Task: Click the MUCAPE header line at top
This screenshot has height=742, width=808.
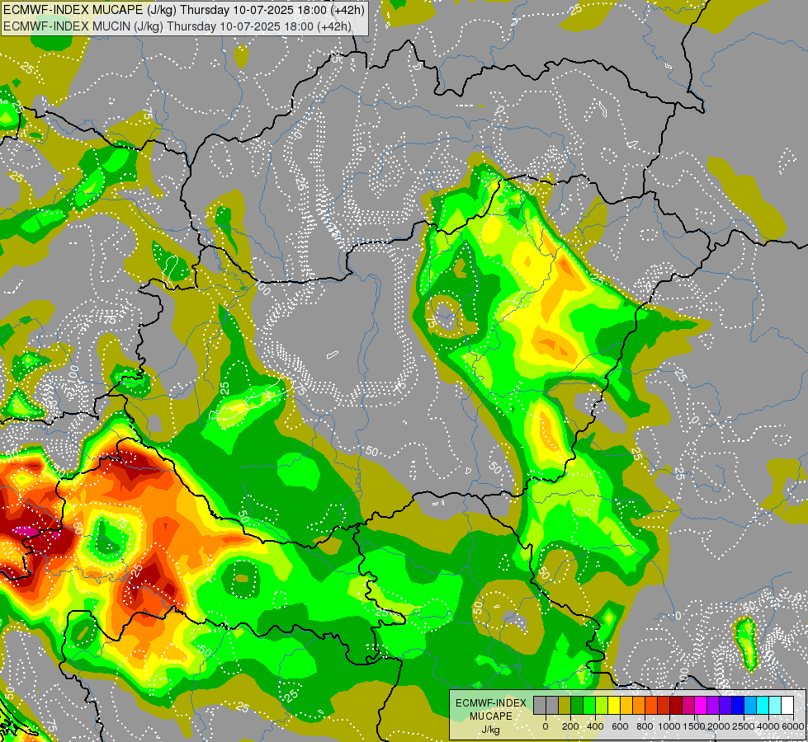Action: coord(184,10)
